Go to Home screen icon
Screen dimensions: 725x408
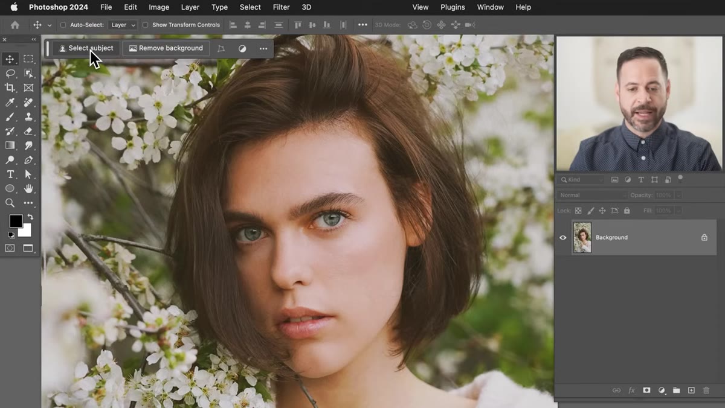coord(15,25)
